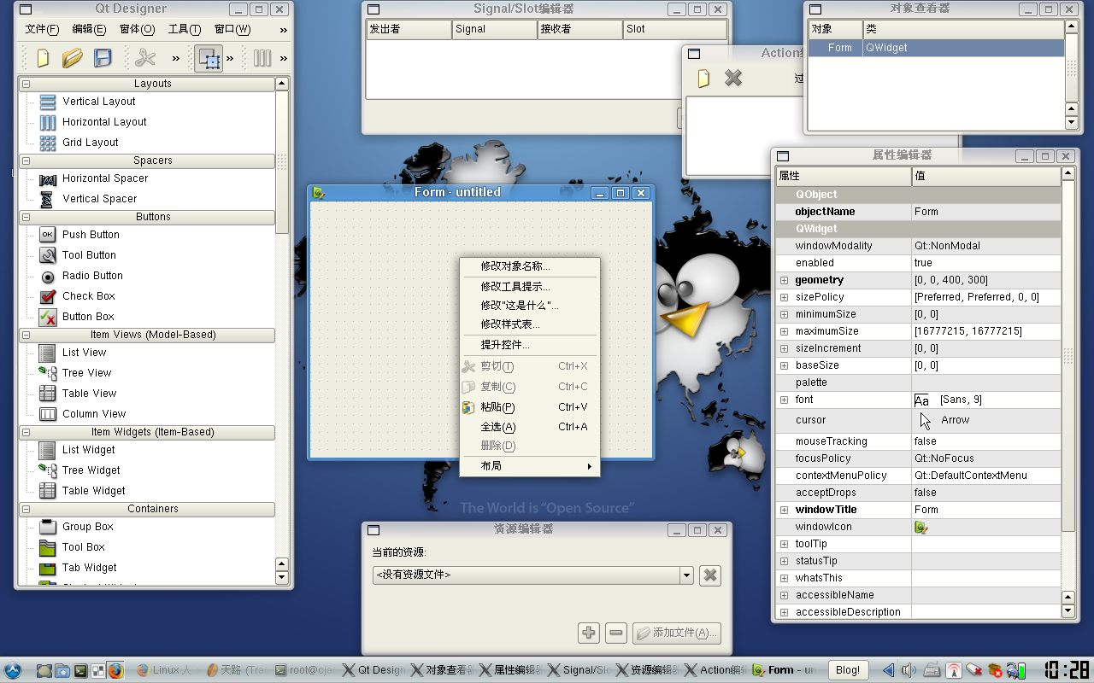Choose the Radio Button widget icon
The image size is (1094, 683).
tap(48, 276)
